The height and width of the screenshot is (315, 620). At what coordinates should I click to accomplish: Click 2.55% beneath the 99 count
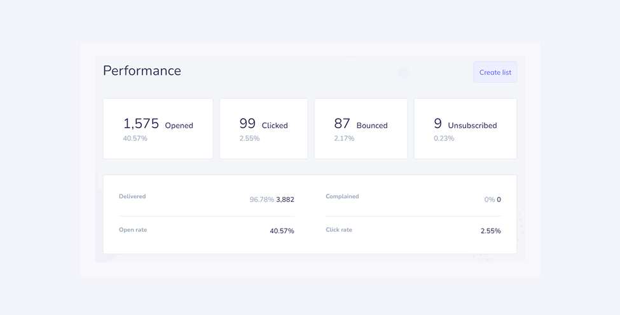tap(249, 138)
